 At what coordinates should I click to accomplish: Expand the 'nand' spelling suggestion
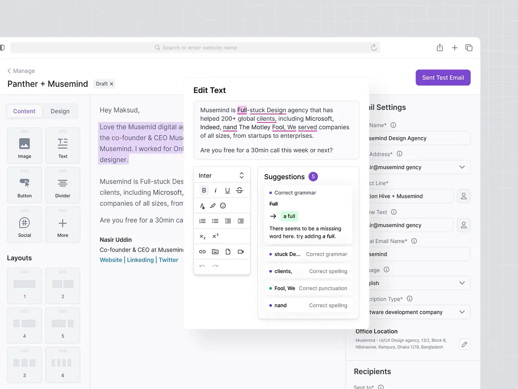pos(308,305)
